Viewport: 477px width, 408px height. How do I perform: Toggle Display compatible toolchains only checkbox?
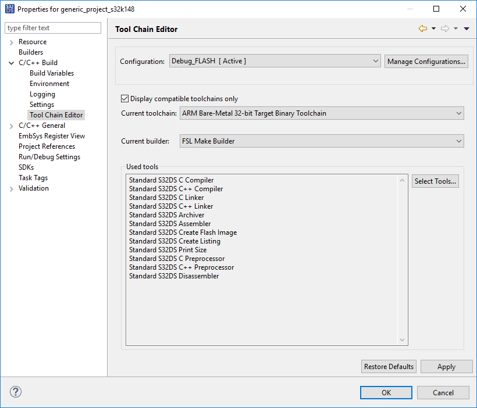tap(124, 99)
